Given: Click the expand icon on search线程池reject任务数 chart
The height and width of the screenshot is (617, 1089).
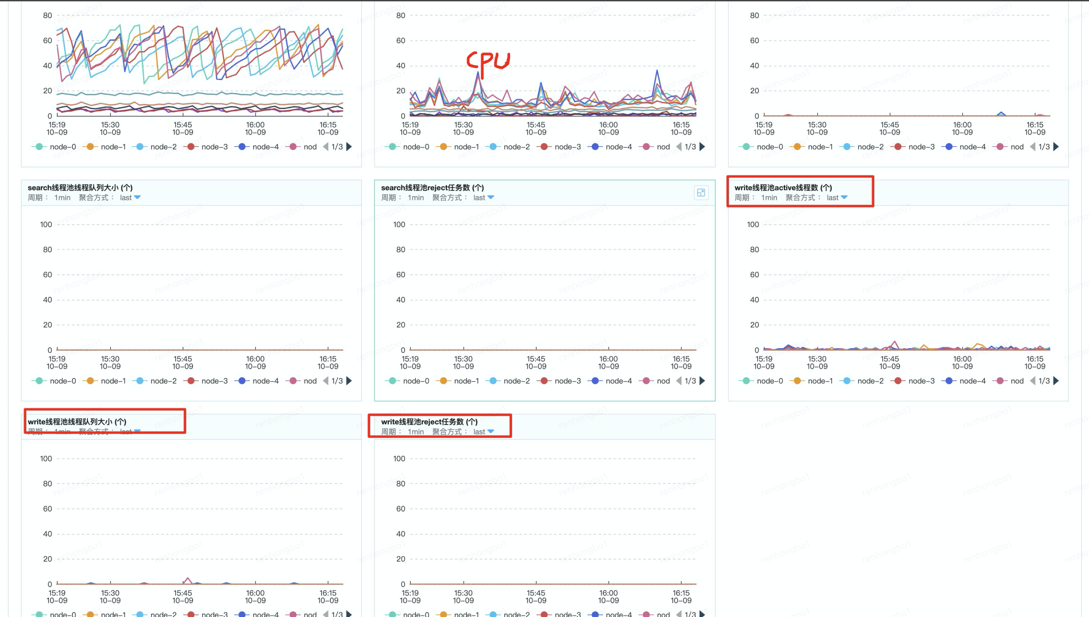Looking at the screenshot, I should [x=701, y=192].
